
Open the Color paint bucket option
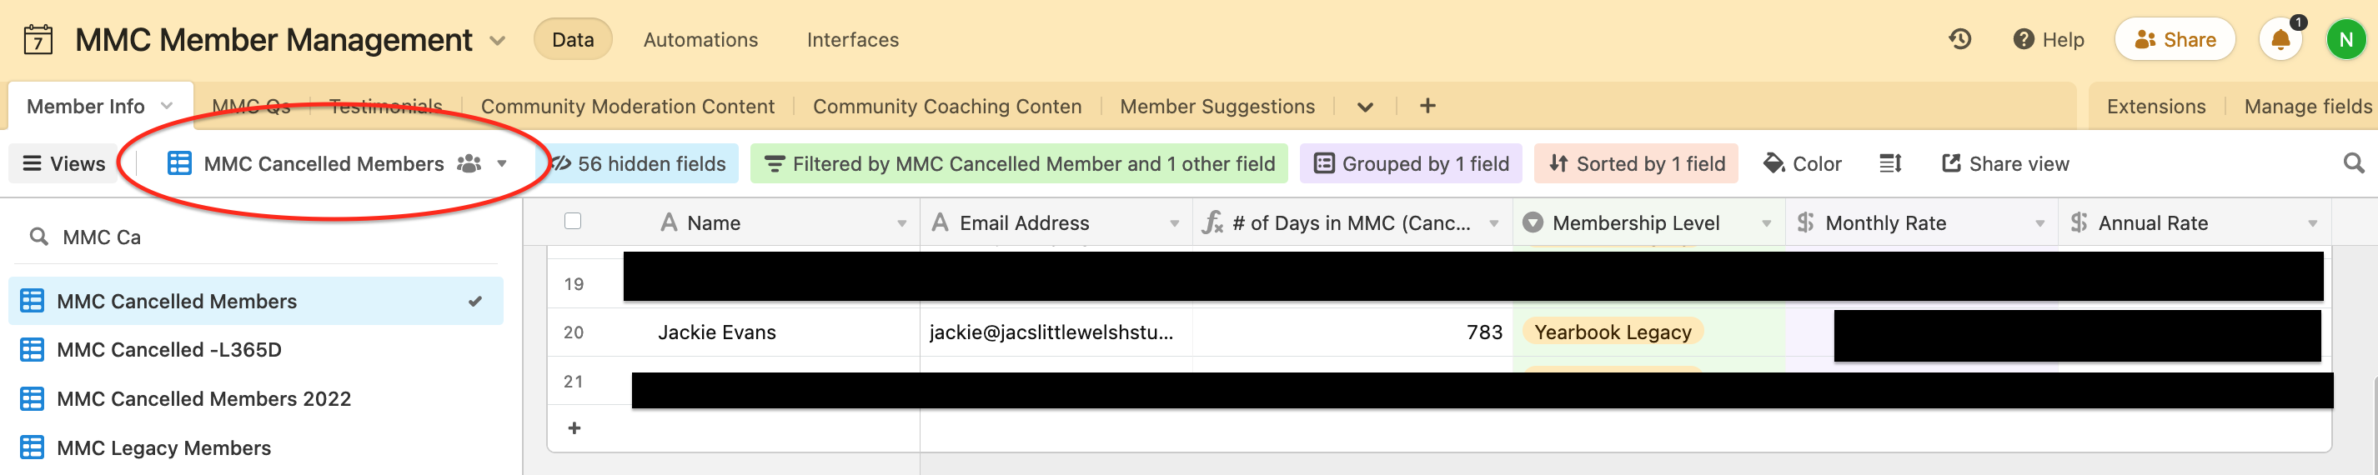(x=1803, y=163)
